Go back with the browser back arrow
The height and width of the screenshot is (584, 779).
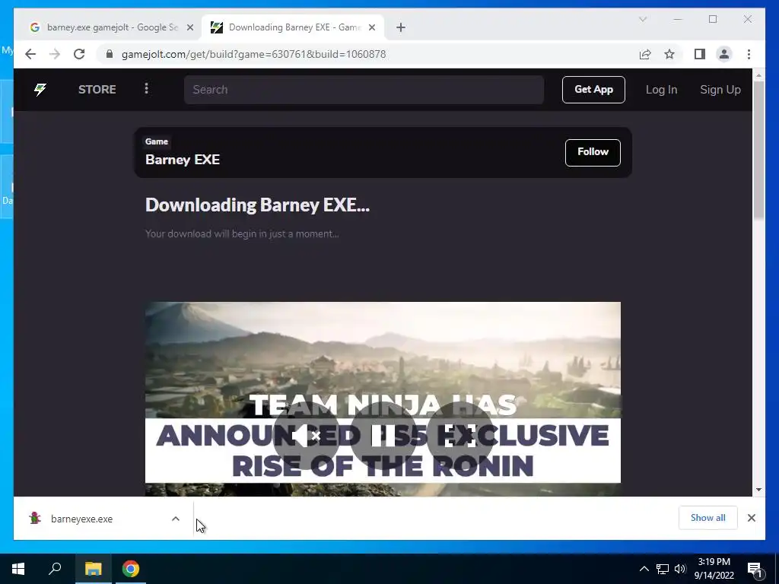[30, 54]
